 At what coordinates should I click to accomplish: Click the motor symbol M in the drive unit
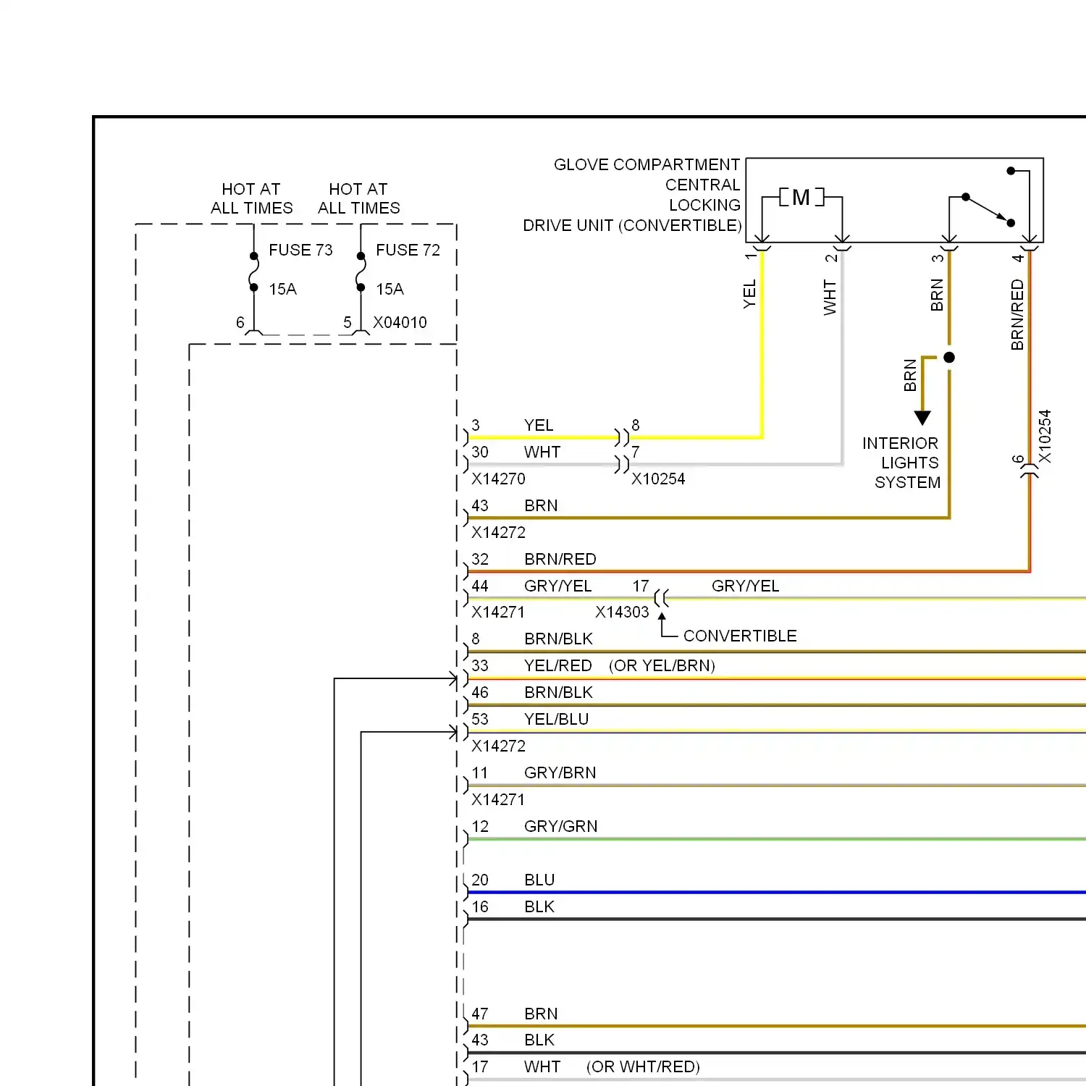tap(801, 197)
